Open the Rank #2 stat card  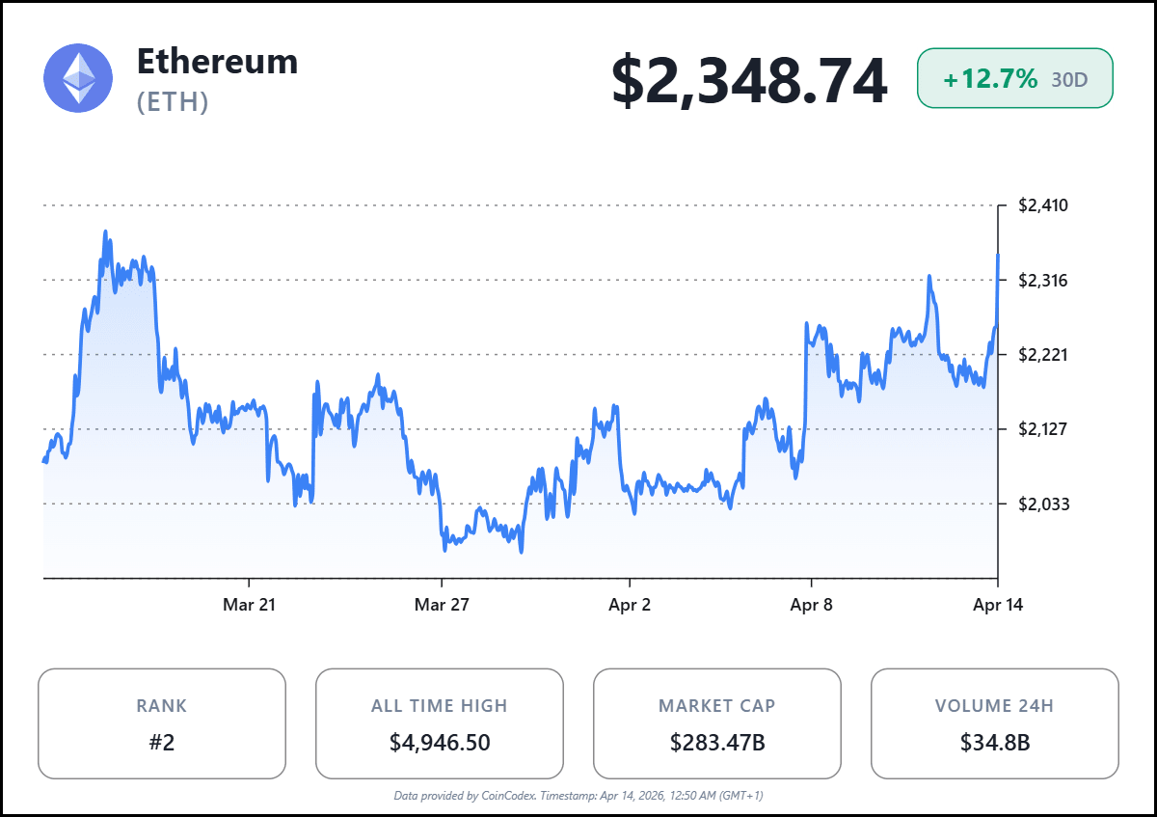(x=162, y=723)
